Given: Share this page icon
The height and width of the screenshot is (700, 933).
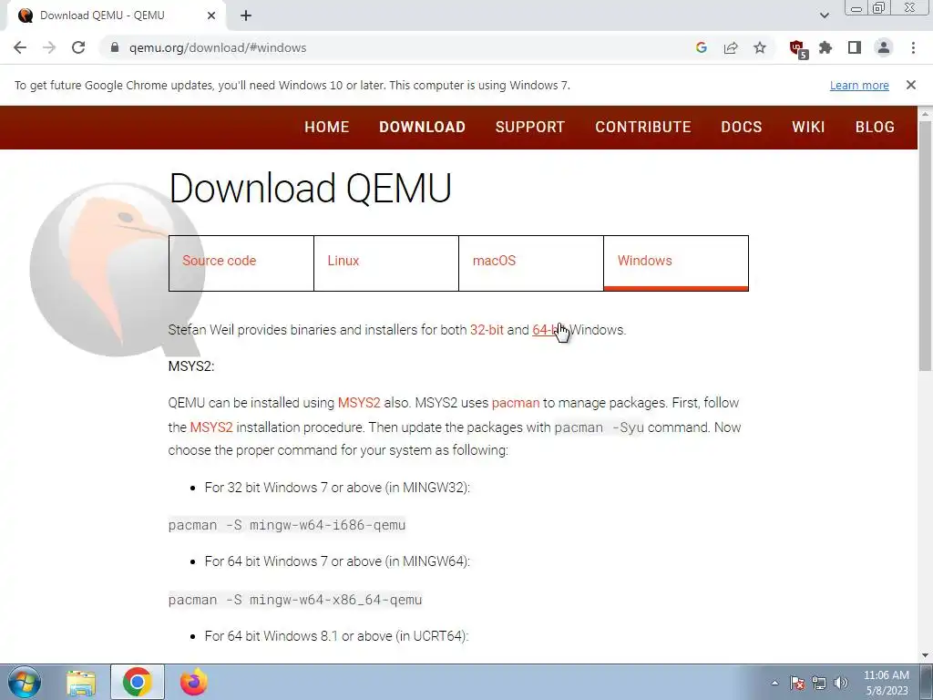Looking at the screenshot, I should pos(731,47).
